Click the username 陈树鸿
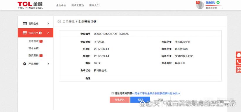241x112 pixels. (x=211, y=3)
